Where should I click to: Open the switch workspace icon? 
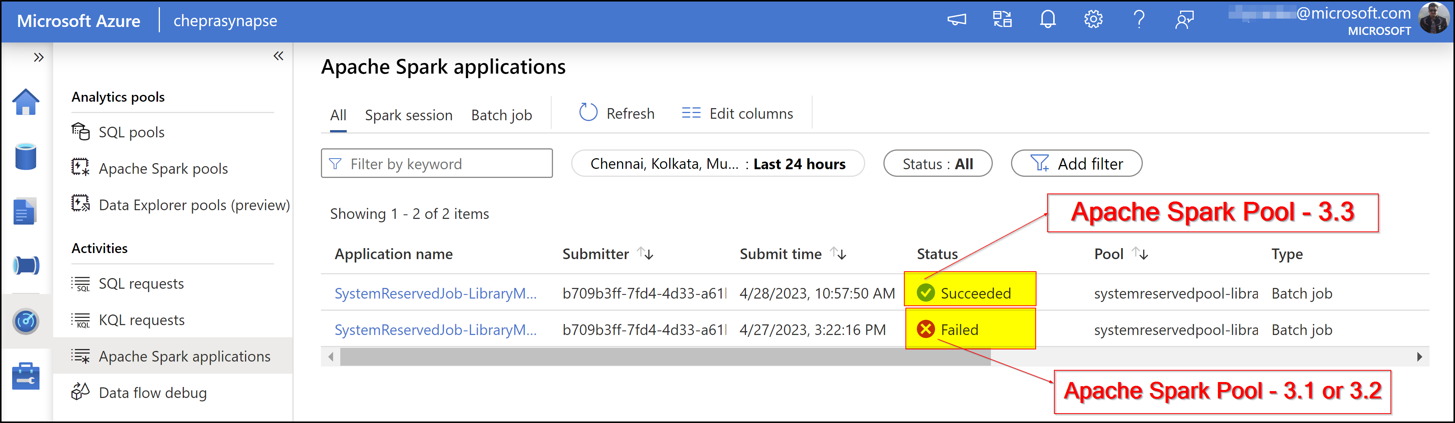[1003, 20]
